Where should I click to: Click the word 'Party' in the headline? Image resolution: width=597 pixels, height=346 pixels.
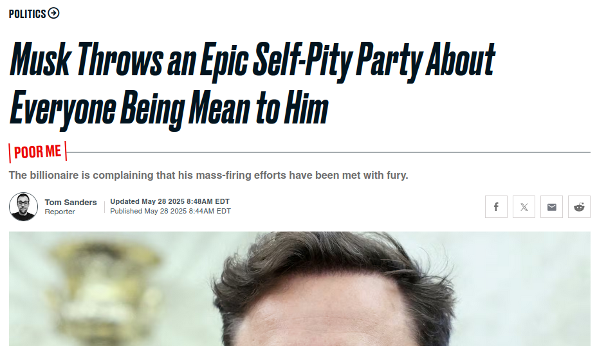[389, 60]
